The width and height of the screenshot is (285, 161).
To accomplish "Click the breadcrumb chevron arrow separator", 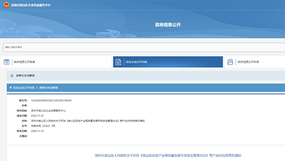I will point(37,88).
